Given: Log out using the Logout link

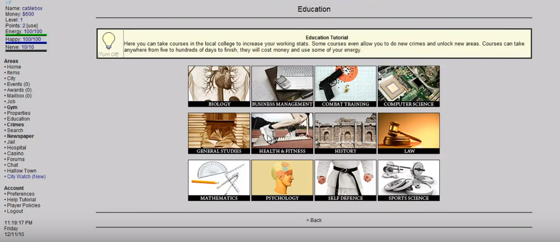Looking at the screenshot, I should 15,211.
